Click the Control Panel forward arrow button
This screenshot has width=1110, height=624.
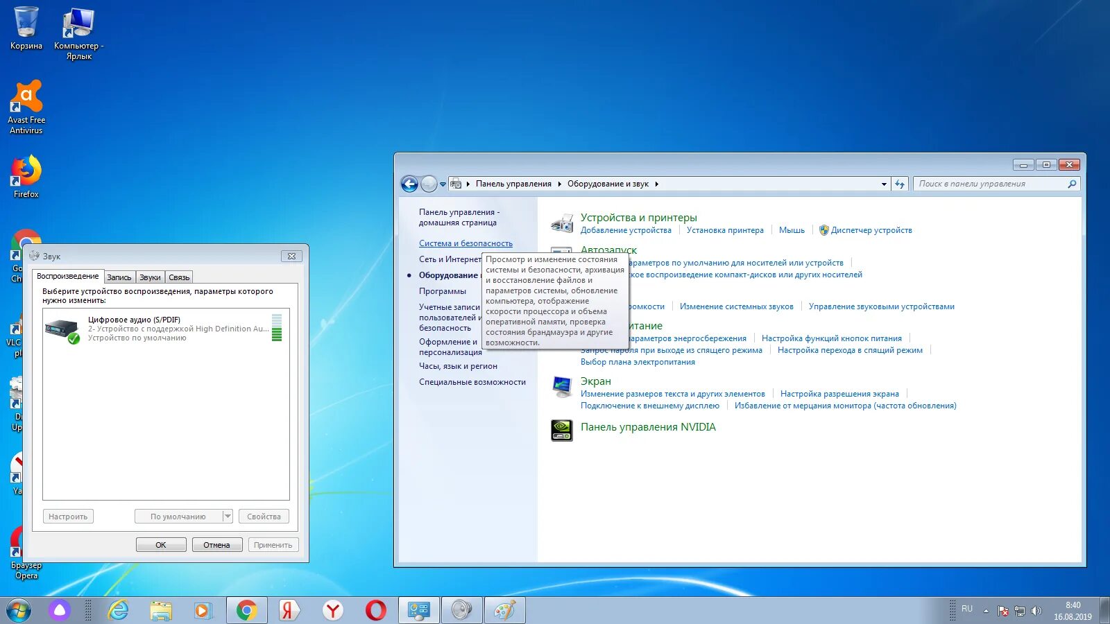click(x=429, y=184)
